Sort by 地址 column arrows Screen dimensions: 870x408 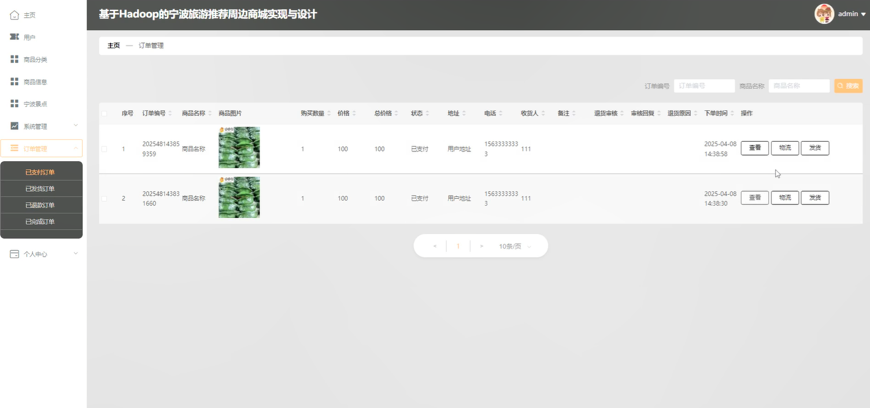464,113
